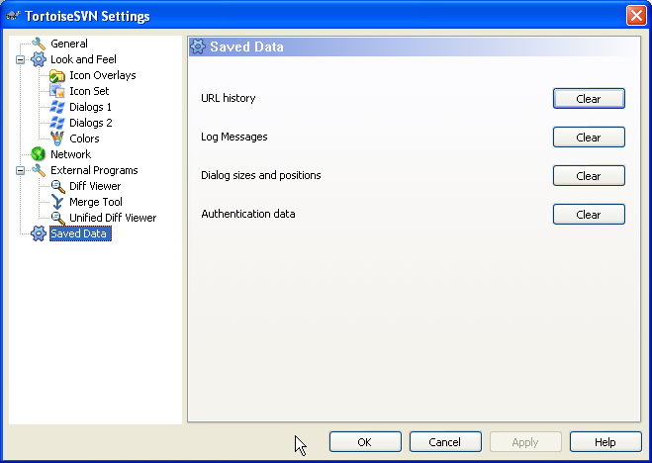The height and width of the screenshot is (463, 652).
Task: Clear saved Log Messages
Action: 588,138
